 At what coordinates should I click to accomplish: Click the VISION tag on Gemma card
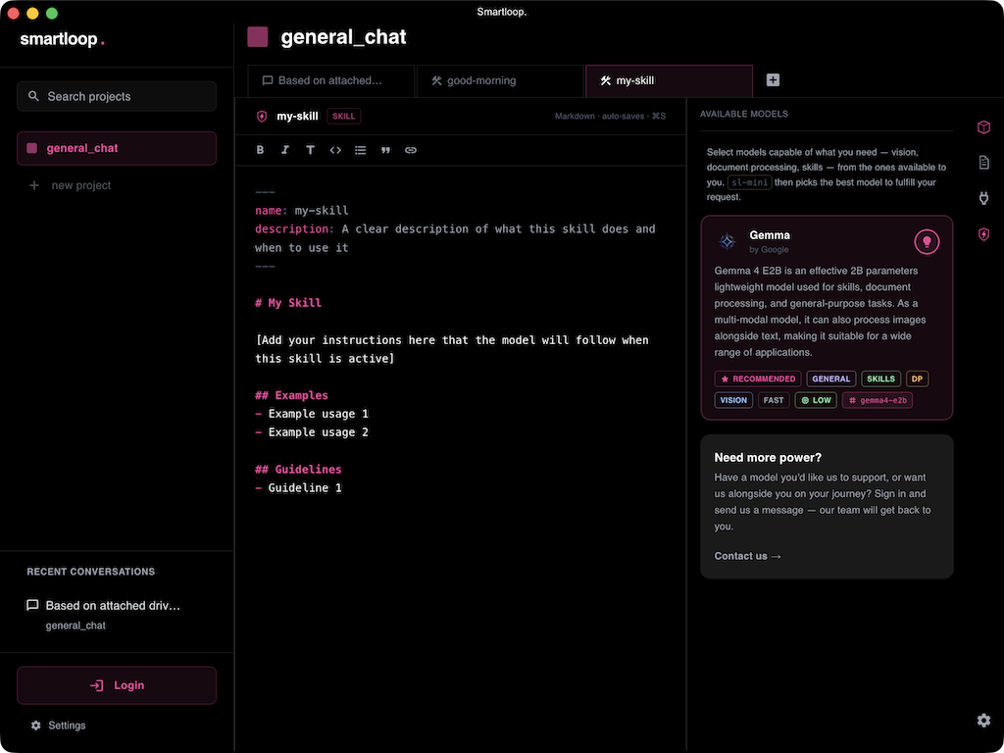click(x=733, y=400)
